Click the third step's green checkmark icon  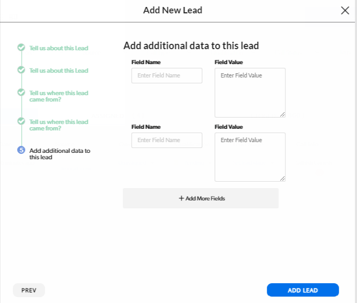click(x=21, y=92)
